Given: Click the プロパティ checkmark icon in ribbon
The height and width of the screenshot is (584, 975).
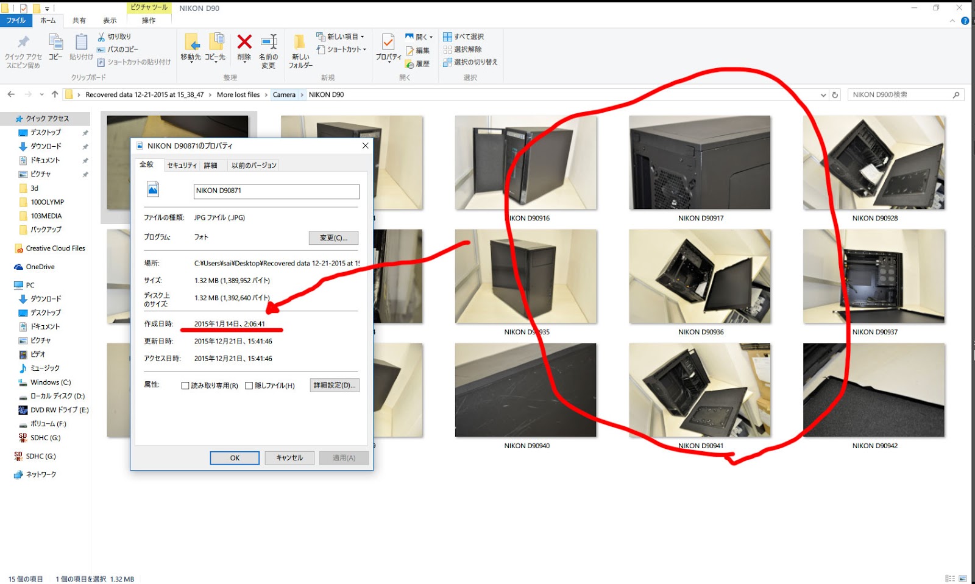Looking at the screenshot, I should [x=388, y=42].
